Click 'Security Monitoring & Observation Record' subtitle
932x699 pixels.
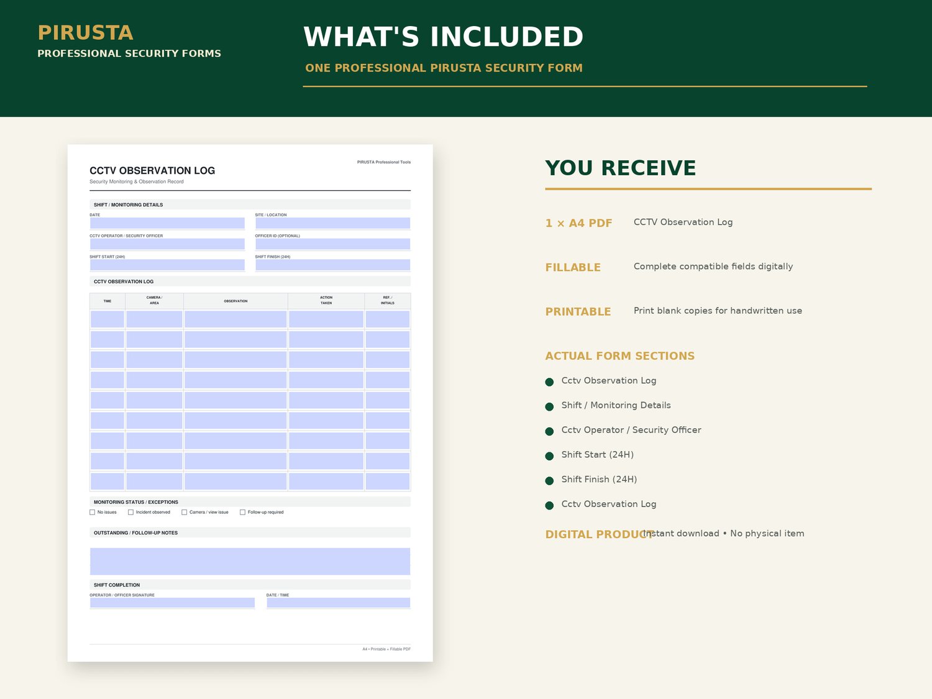coord(137,182)
